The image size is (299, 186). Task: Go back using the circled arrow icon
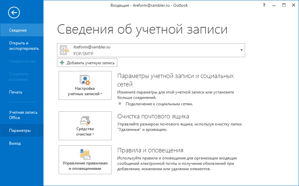[14, 12]
